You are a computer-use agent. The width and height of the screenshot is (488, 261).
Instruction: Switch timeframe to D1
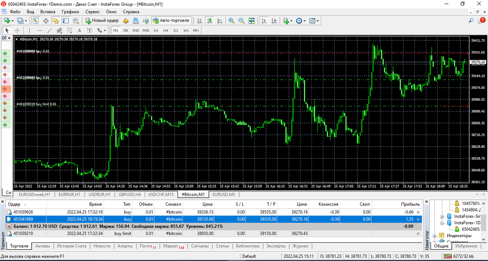[176, 30]
